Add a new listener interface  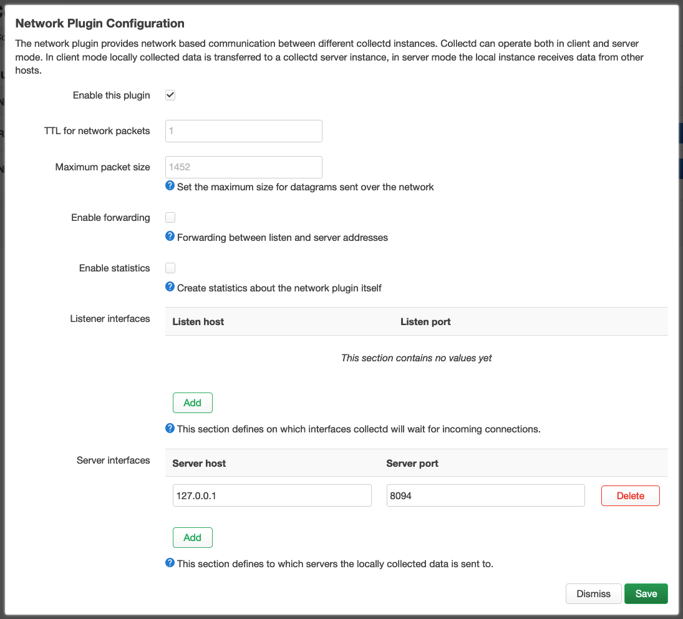tap(192, 403)
